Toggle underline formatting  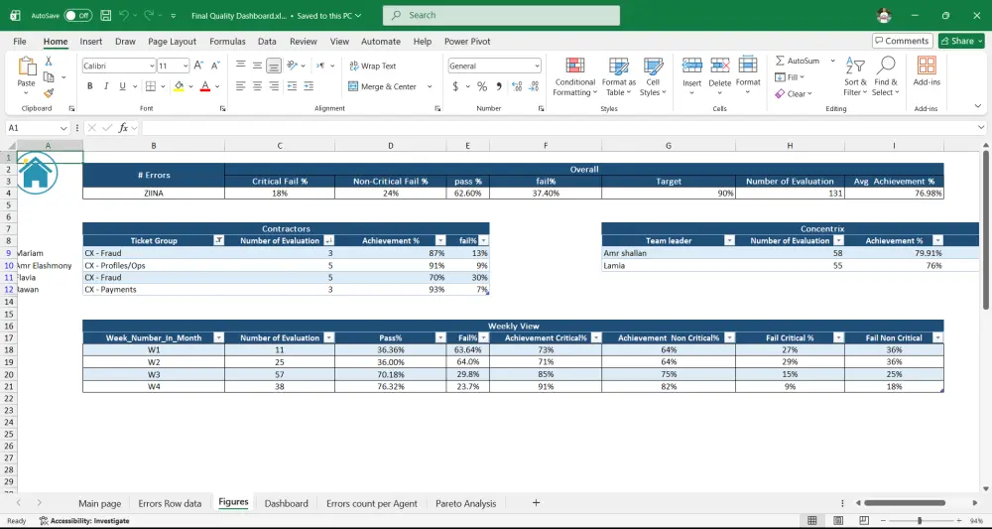pyautogui.click(x=122, y=86)
